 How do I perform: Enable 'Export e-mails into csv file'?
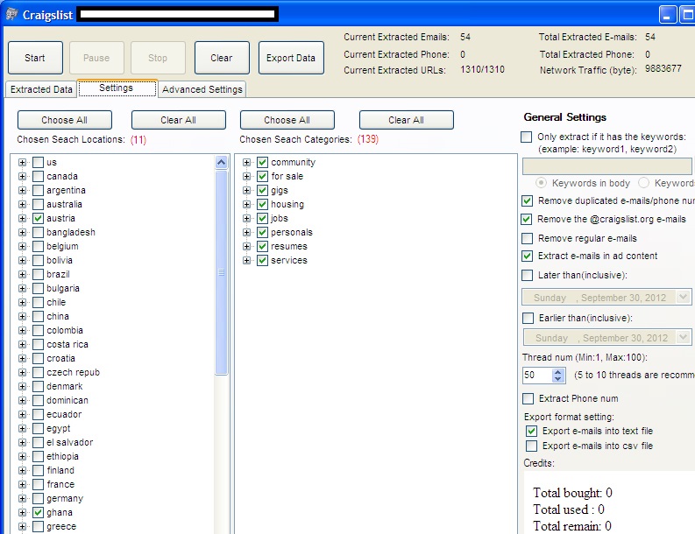tap(531, 446)
